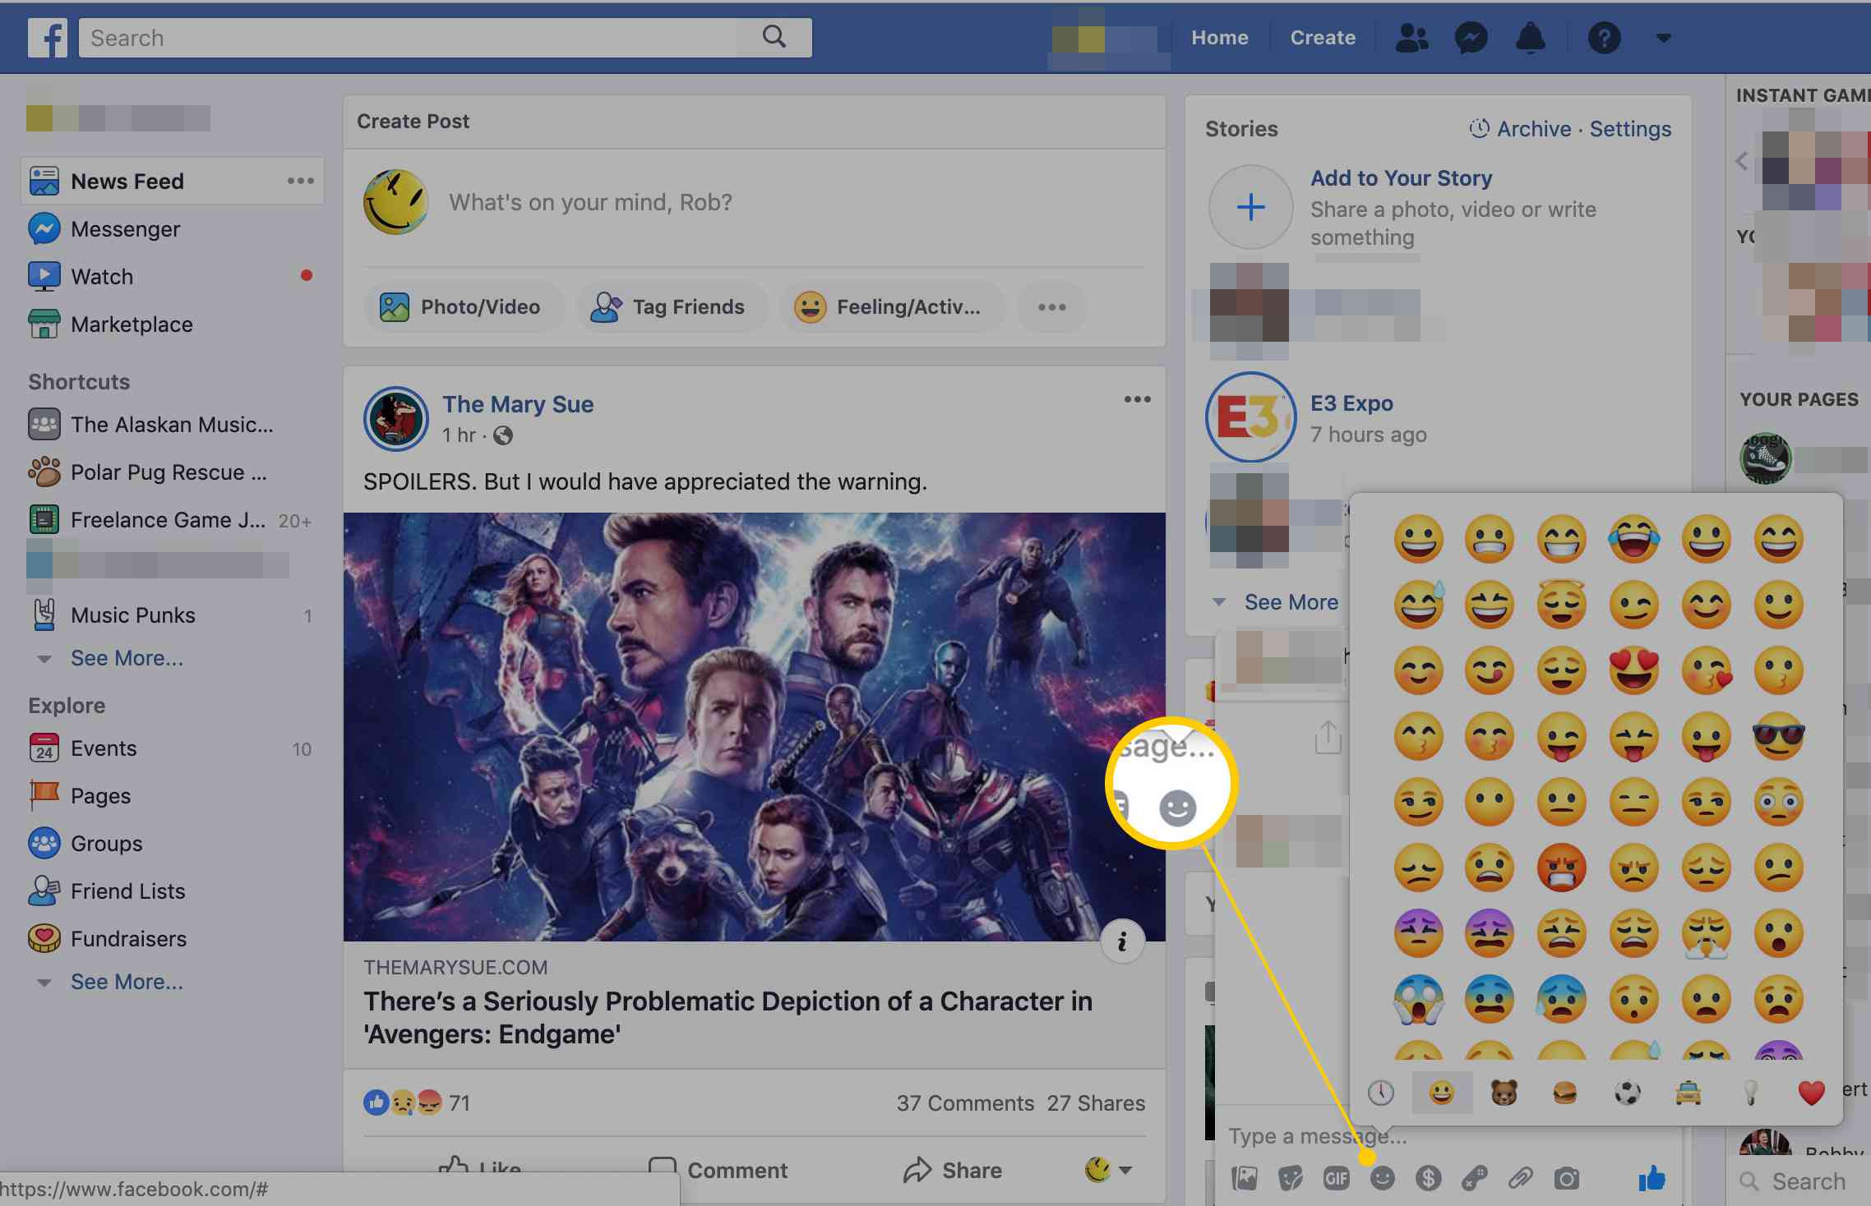1871x1206 pixels.
Task: Expand See More under Explore
Action: 127,982
